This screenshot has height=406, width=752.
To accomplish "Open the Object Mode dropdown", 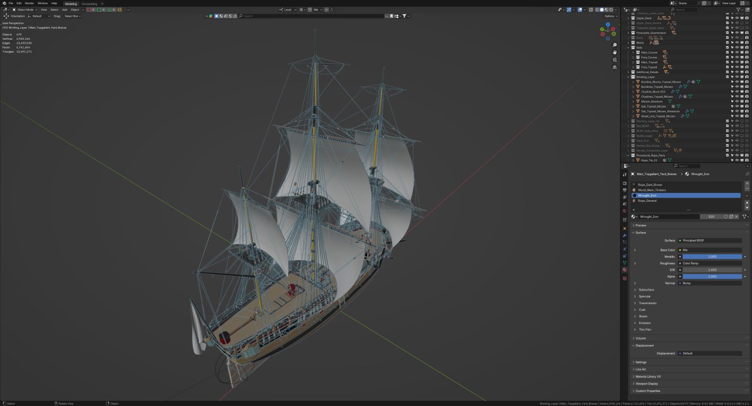I will pos(26,9).
